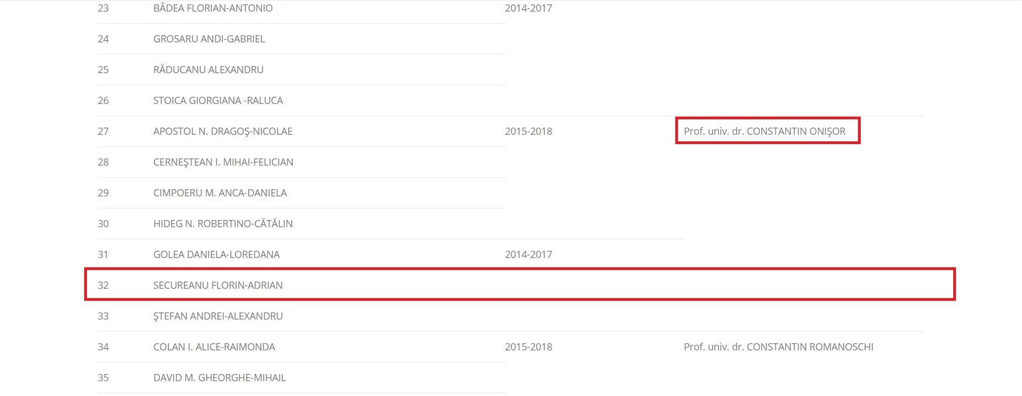Viewport: 1022px width, 396px height.
Task: Click the 2015-2018 period in row 34
Action: pos(528,347)
